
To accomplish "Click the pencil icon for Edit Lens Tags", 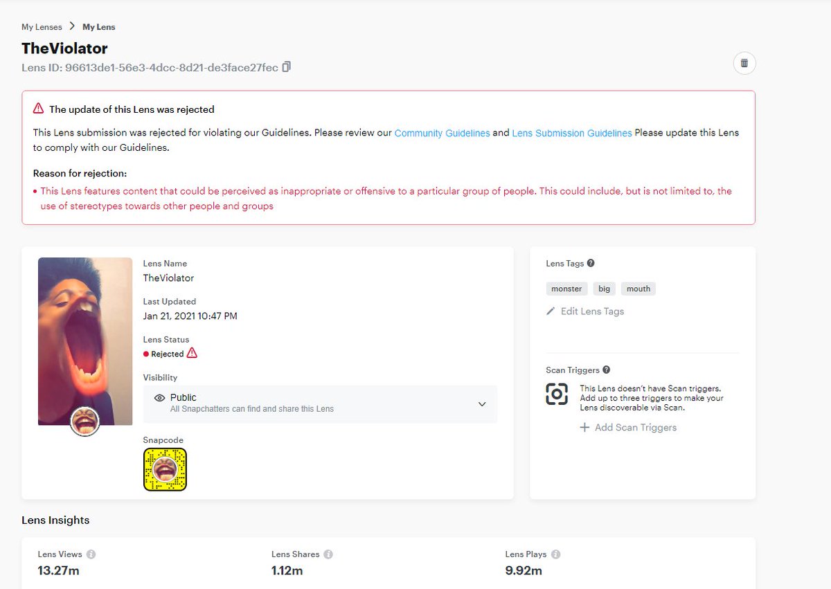I will (x=551, y=311).
